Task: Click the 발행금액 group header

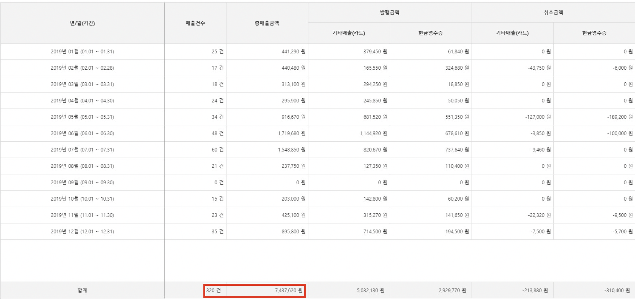Action: 389,13
